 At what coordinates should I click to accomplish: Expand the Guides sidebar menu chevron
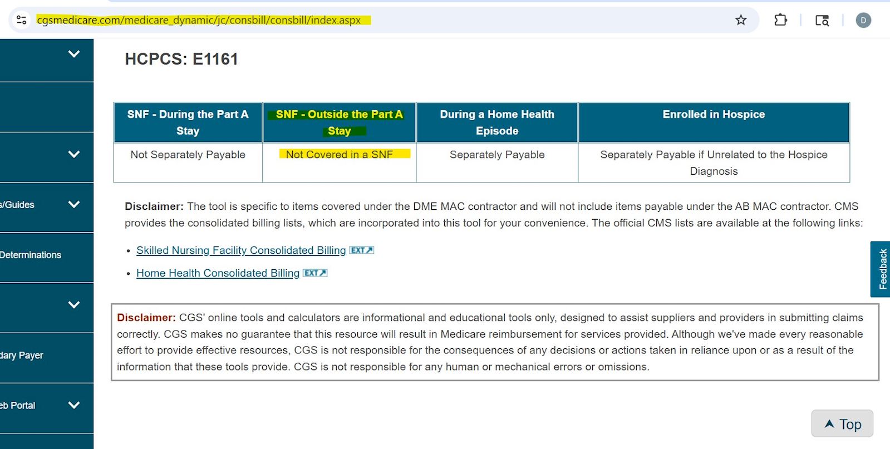point(73,204)
